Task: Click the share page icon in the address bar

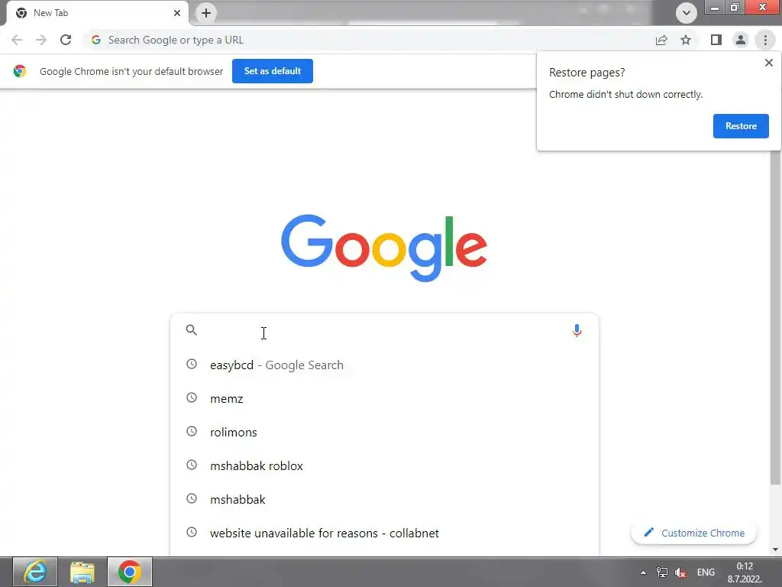Action: pyautogui.click(x=661, y=40)
